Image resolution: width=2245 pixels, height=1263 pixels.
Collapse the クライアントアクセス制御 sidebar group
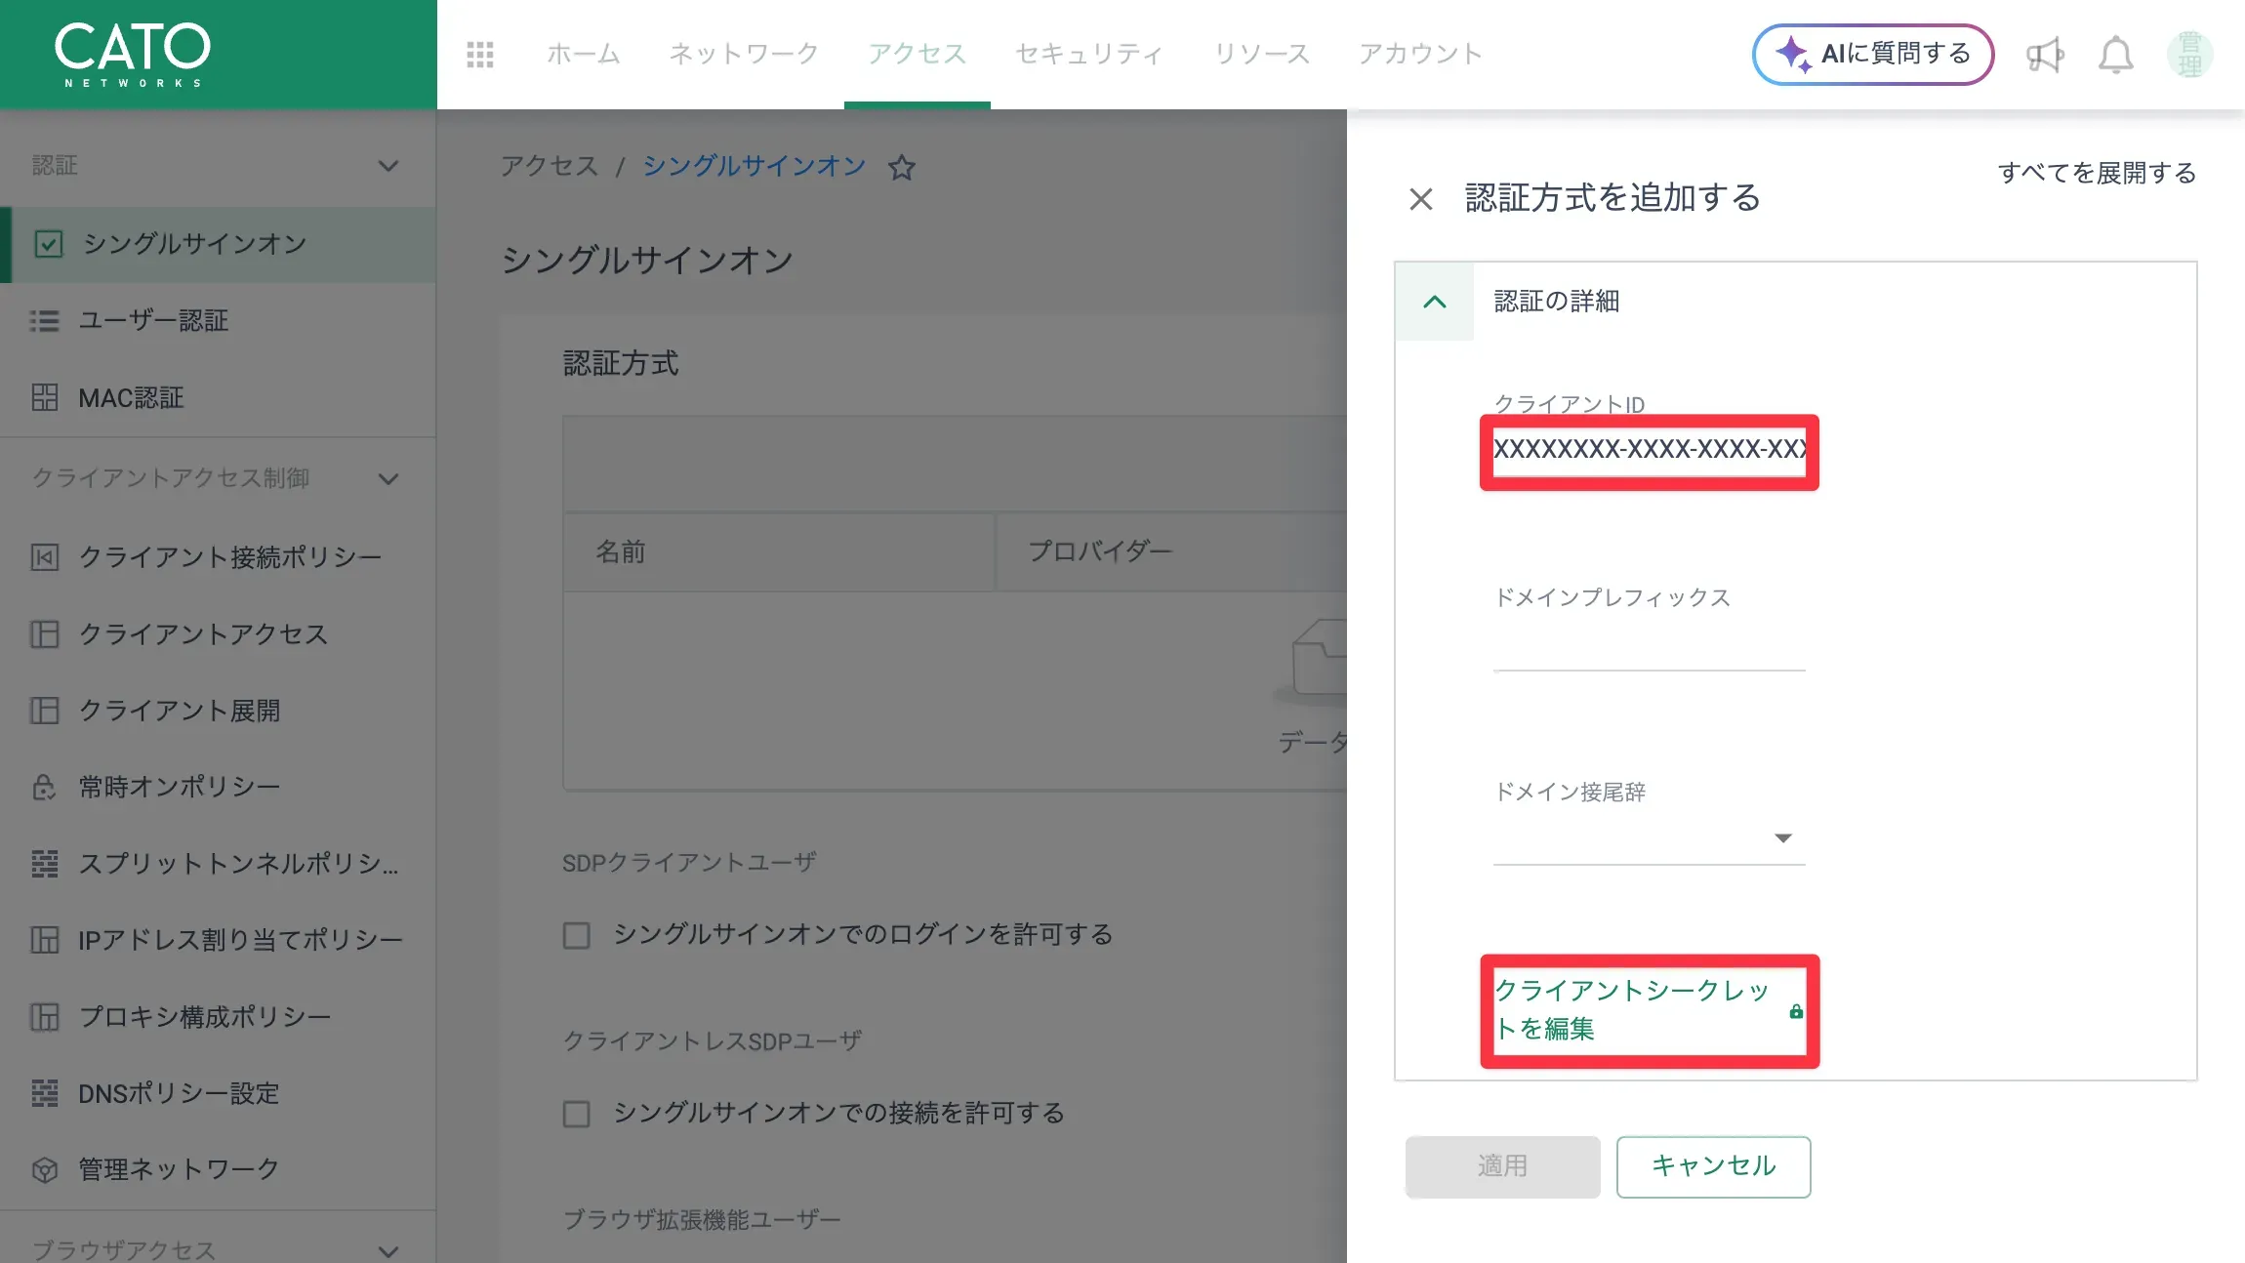point(388,479)
